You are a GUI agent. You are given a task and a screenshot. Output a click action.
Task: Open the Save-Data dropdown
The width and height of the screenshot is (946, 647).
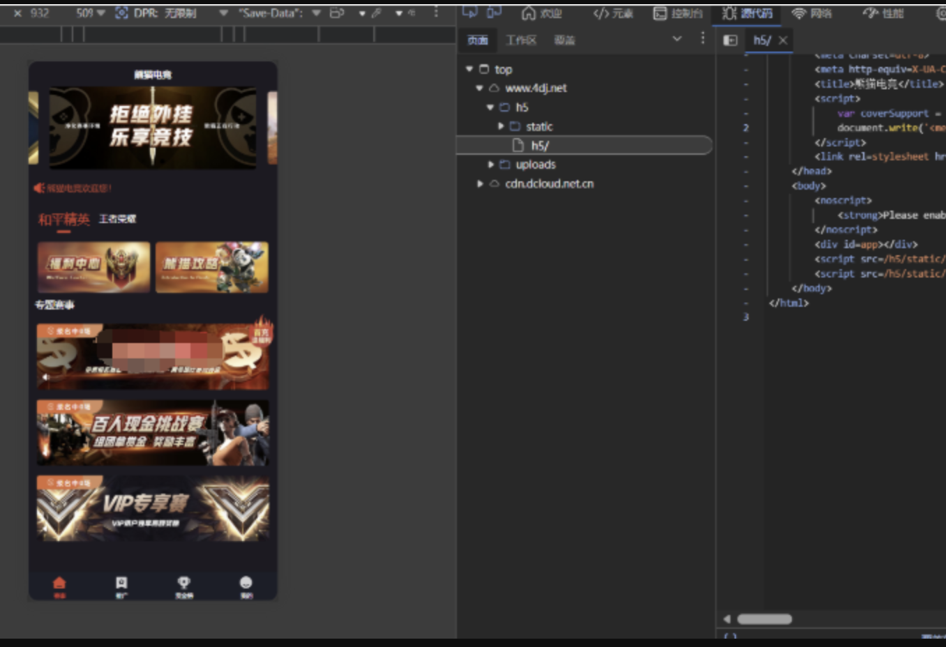316,13
